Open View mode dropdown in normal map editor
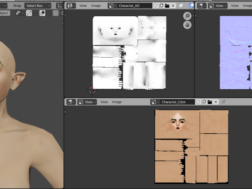 pos(217,6)
